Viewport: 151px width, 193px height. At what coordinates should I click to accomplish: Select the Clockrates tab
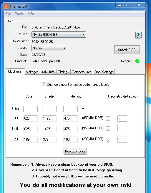15,71
